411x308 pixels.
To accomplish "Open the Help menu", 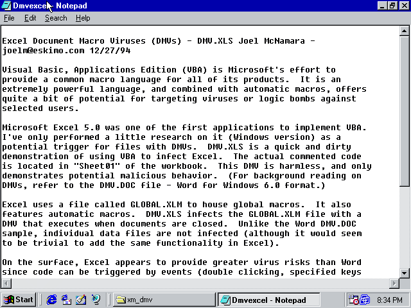I will pyautogui.click(x=83, y=18).
